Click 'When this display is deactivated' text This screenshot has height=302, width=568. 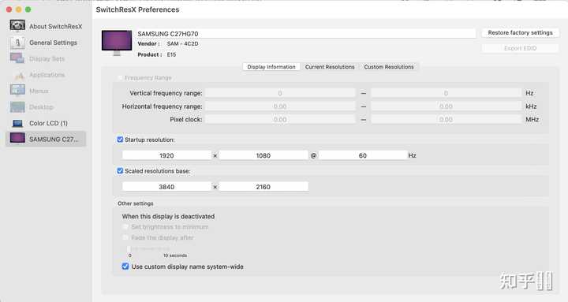coord(168,216)
